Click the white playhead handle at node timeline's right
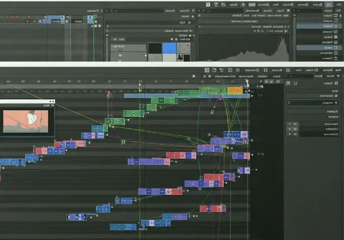344x240 pixels. pyautogui.click(x=247, y=82)
